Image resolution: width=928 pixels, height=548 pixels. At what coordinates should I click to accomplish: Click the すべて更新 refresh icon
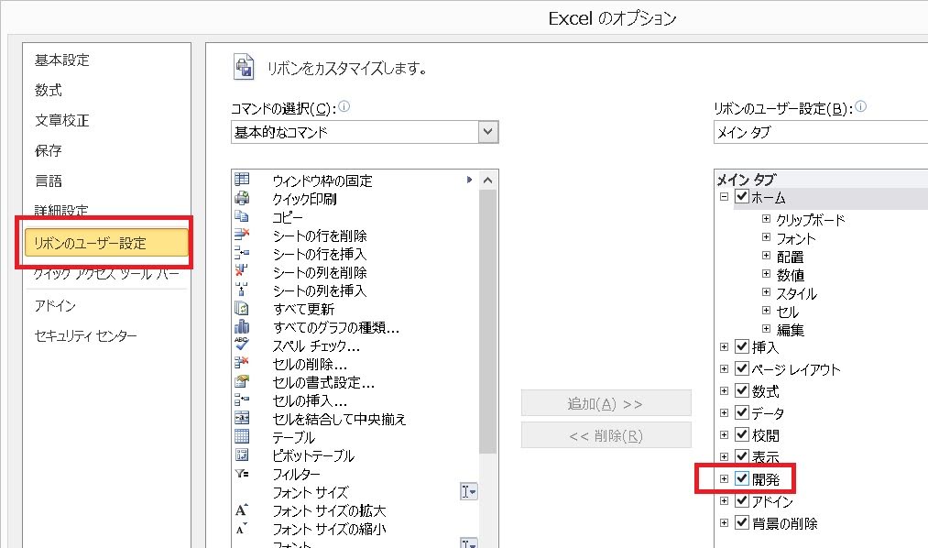pos(242,308)
